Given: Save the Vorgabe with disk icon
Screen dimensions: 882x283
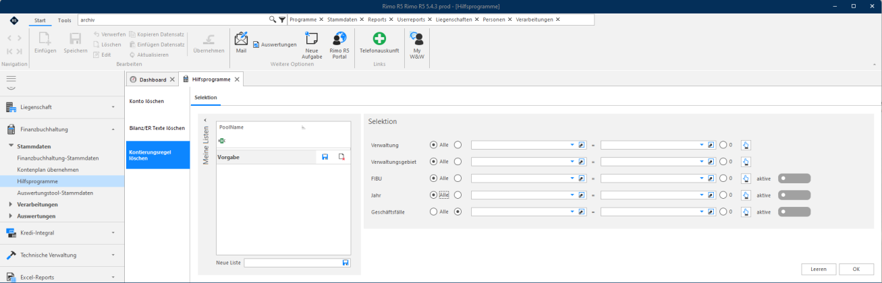Looking at the screenshot, I should click(x=325, y=157).
